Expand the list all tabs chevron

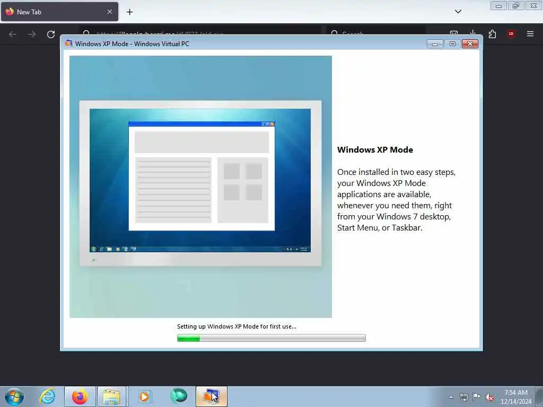(458, 12)
